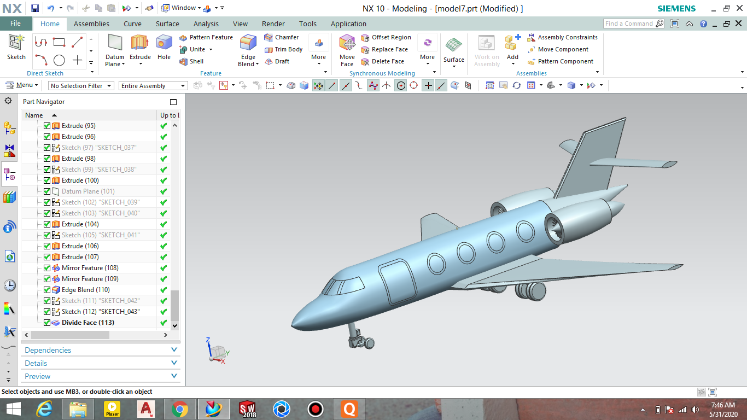Open the File menu
The width and height of the screenshot is (747, 420).
tap(16, 24)
